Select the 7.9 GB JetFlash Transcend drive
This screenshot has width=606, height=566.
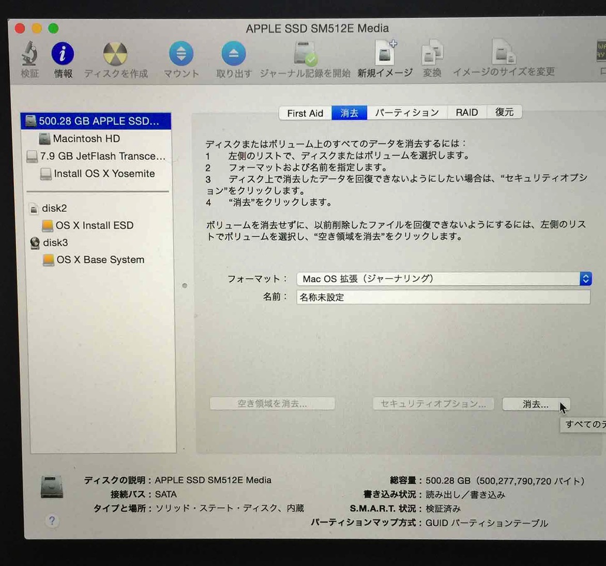[x=96, y=156]
